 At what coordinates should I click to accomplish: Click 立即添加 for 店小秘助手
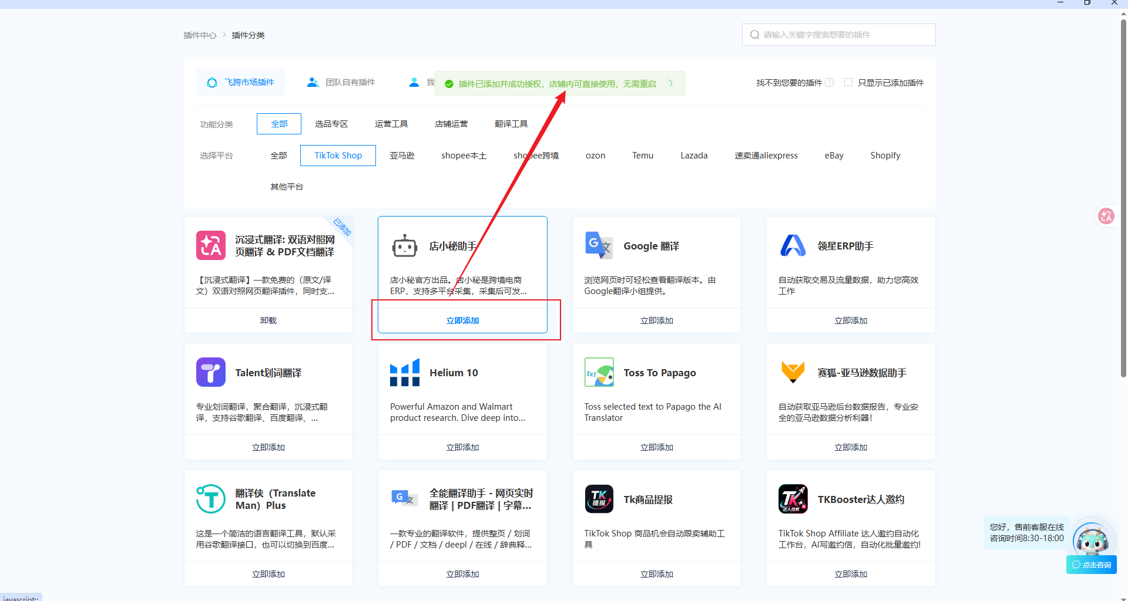[462, 320]
